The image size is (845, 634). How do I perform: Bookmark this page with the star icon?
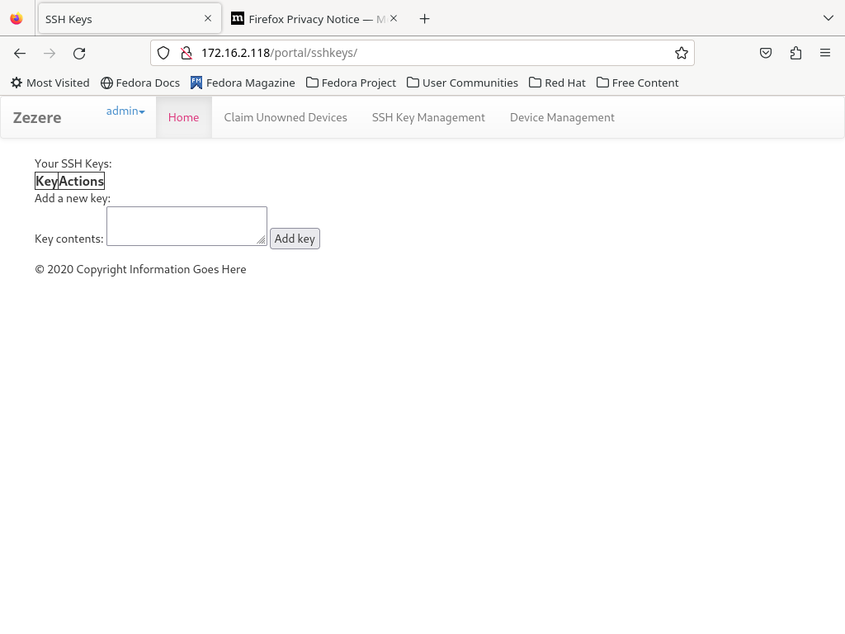point(681,53)
